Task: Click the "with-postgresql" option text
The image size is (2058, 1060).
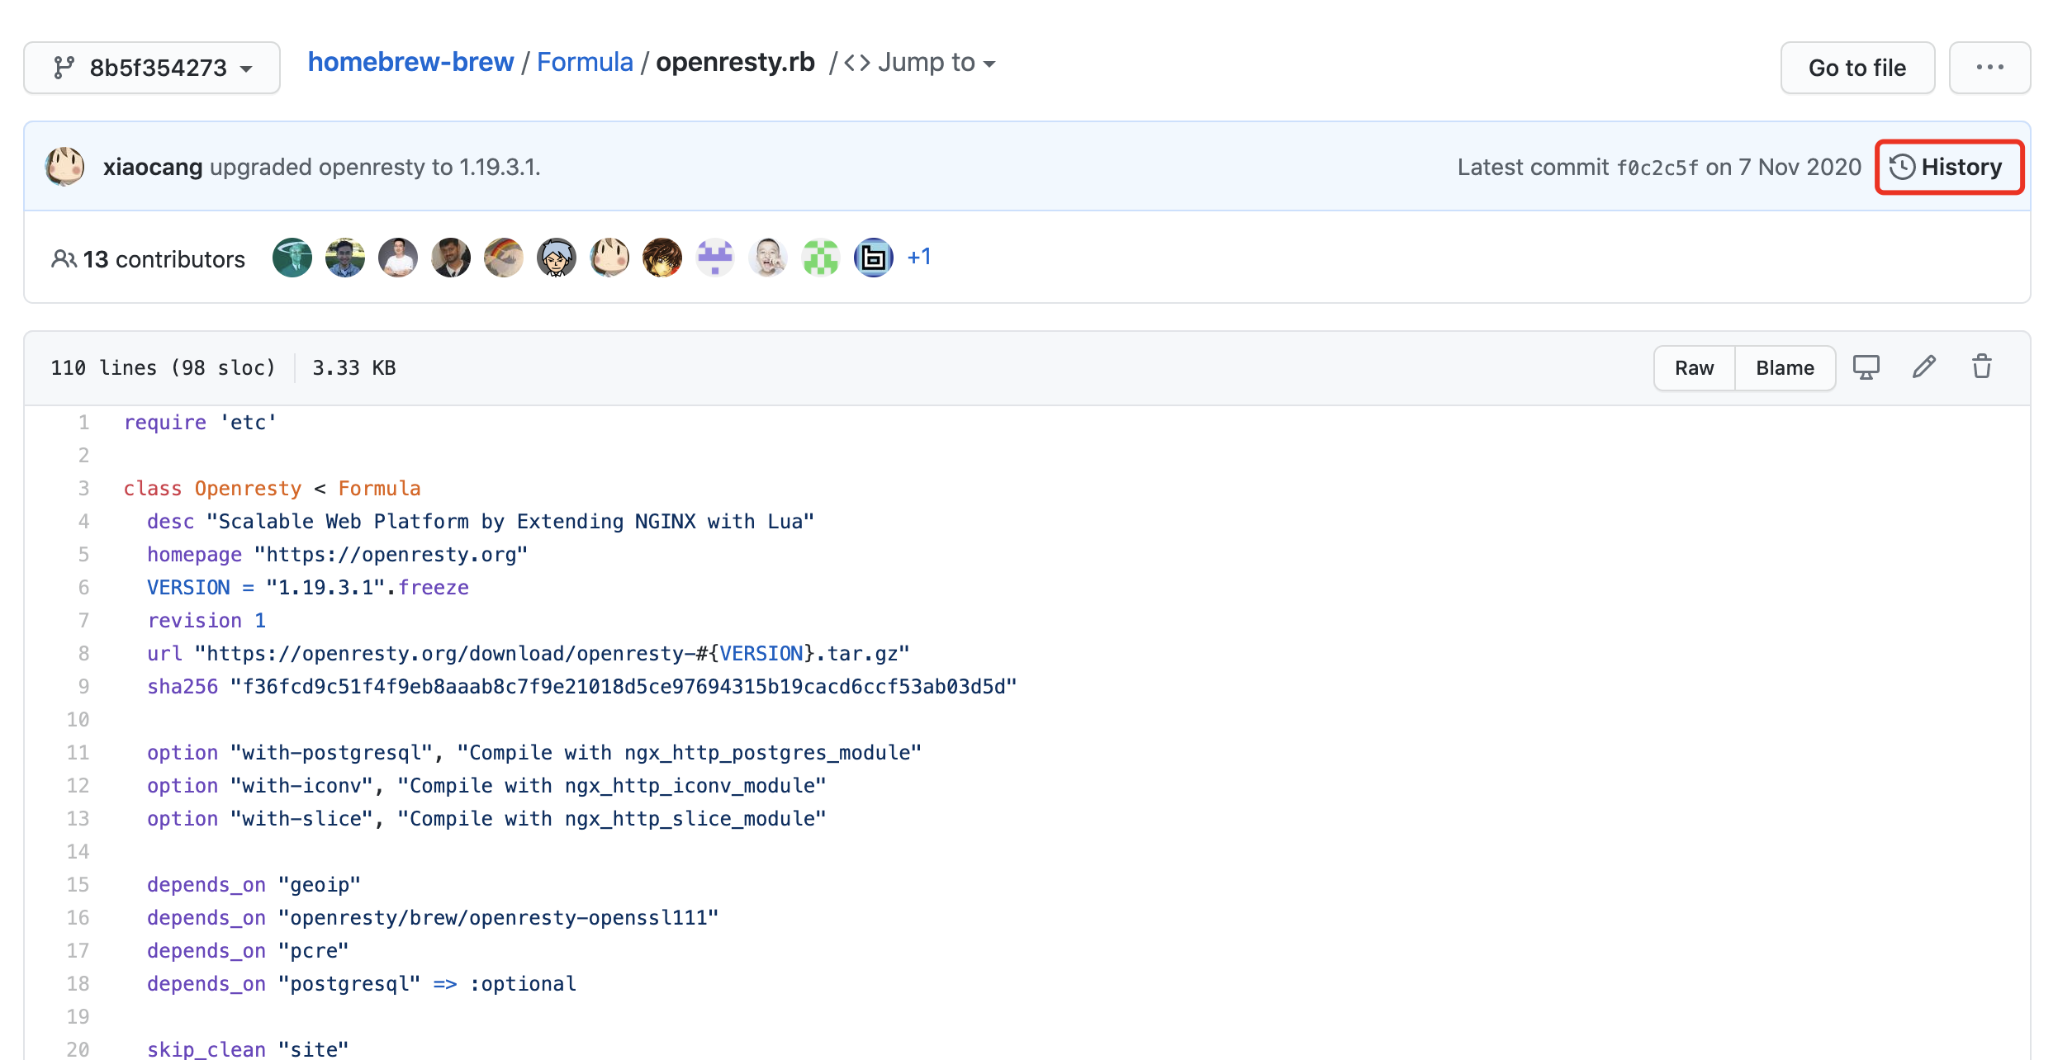Action: (x=331, y=753)
